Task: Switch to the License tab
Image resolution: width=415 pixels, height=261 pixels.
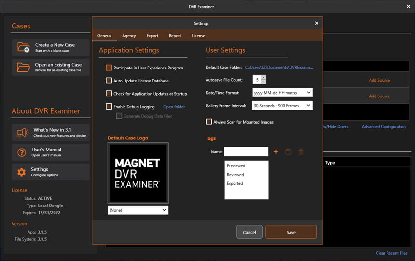Action: pos(198,36)
